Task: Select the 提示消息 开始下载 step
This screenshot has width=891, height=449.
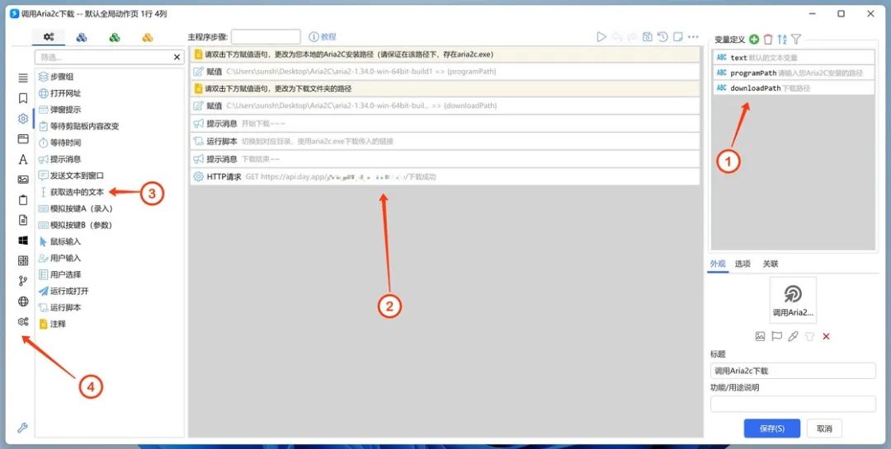Action: (x=445, y=124)
